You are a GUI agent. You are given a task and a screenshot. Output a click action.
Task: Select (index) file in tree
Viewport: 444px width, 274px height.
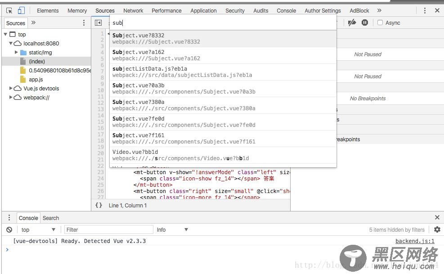[36, 62]
